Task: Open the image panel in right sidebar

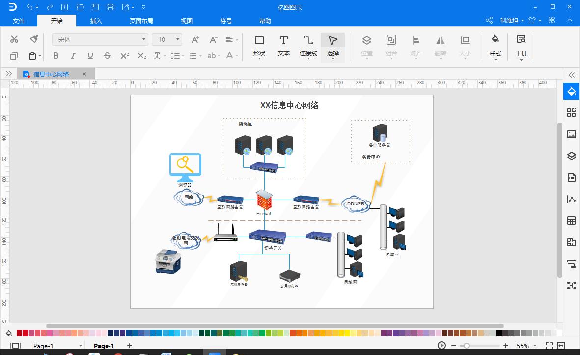Action: pyautogui.click(x=571, y=134)
